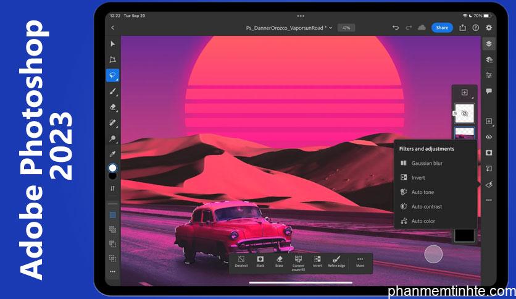Open the detailed layer view panel

click(x=489, y=59)
